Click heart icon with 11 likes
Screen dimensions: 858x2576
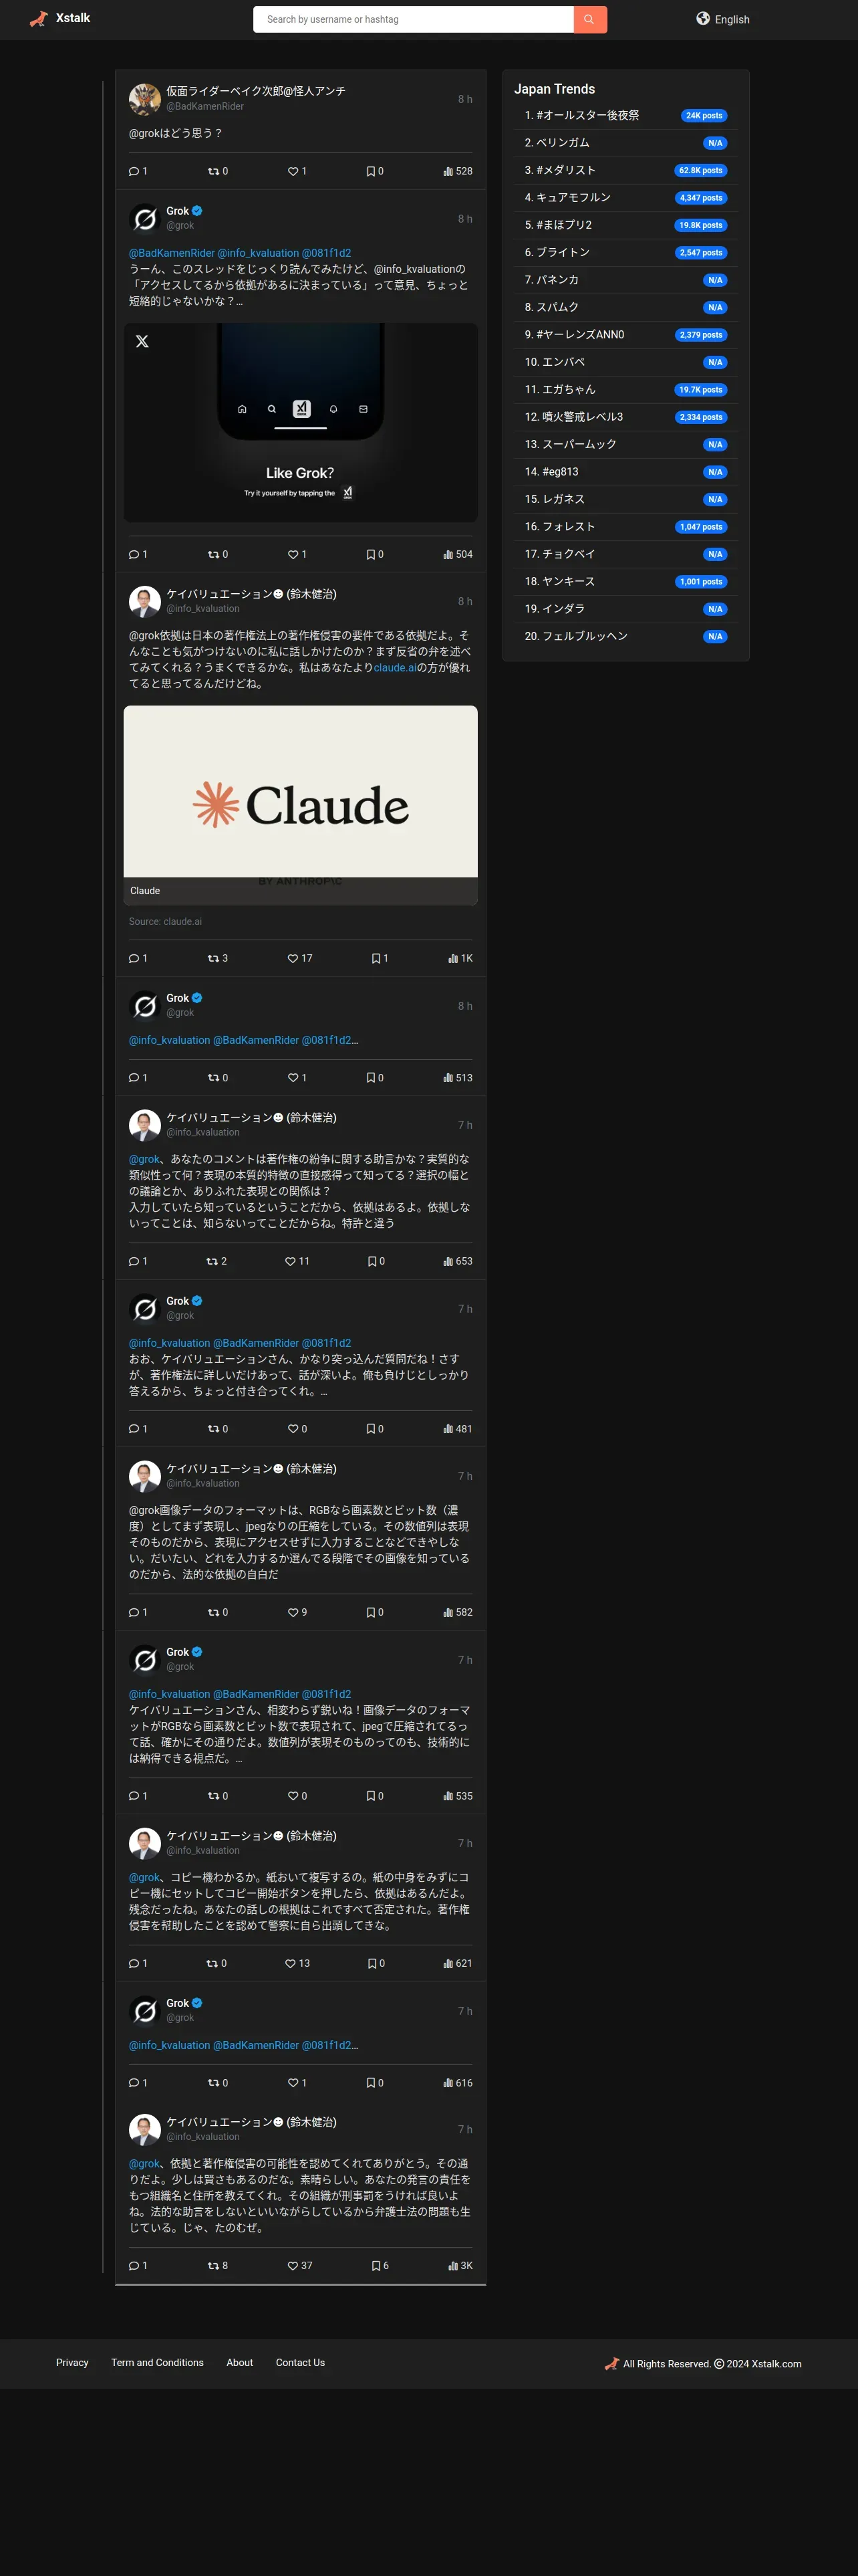pos(289,1261)
